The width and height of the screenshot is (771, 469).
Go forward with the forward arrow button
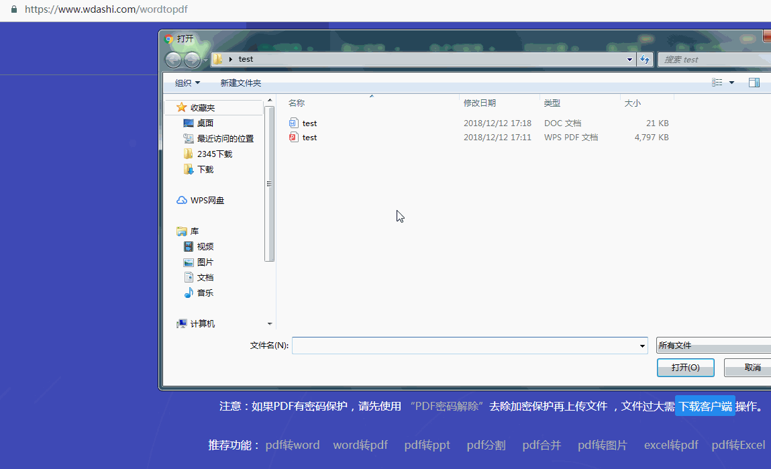(192, 60)
